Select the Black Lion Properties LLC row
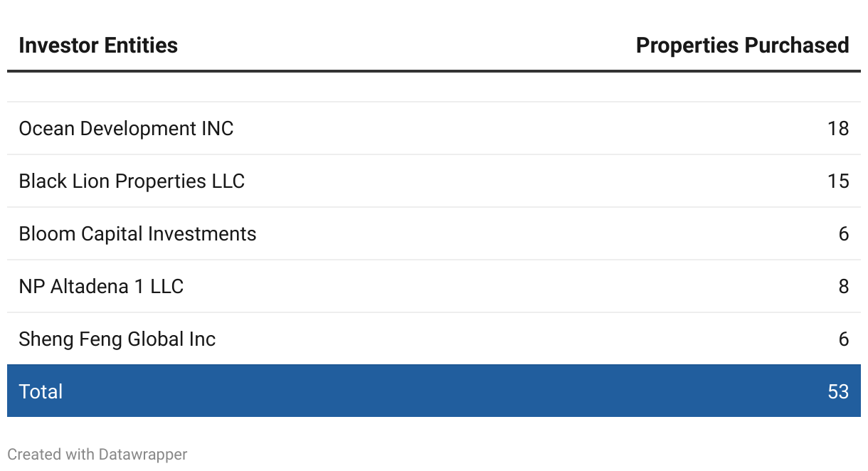This screenshot has width=868, height=471. click(x=434, y=181)
